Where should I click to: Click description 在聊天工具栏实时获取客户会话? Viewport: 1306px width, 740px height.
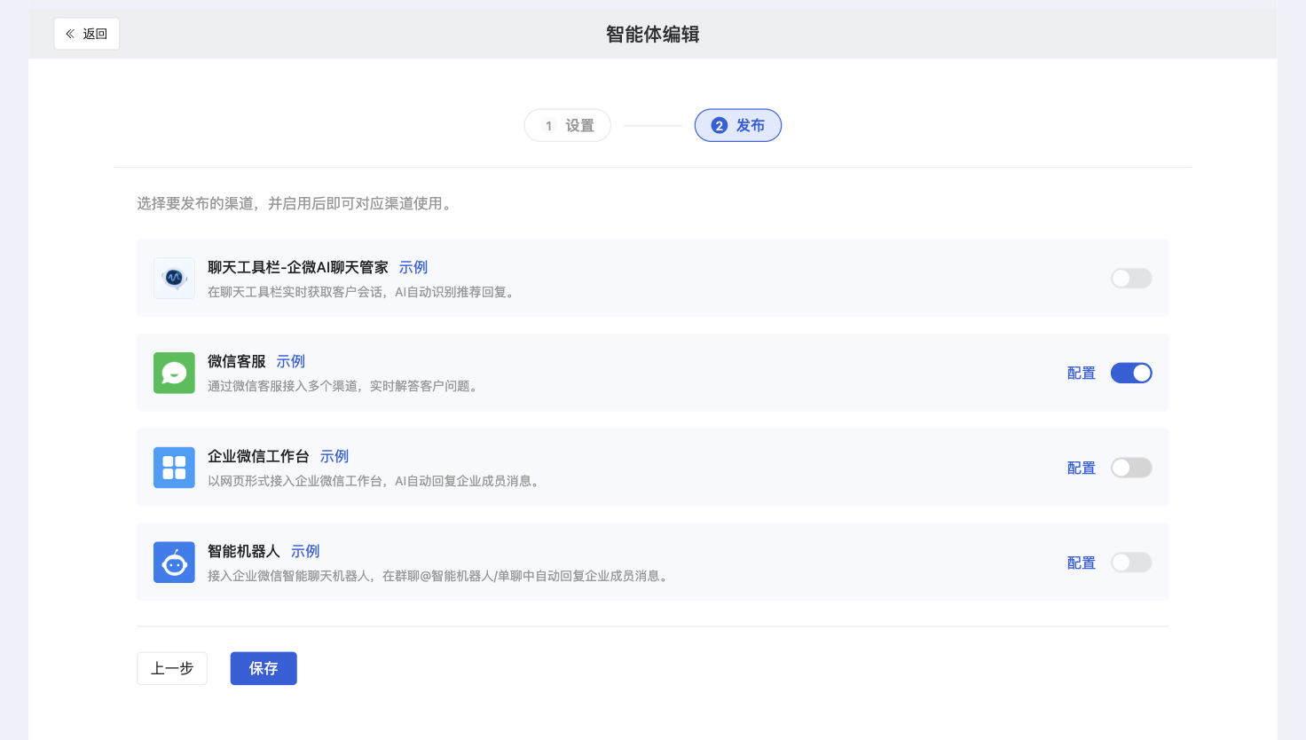click(x=363, y=292)
